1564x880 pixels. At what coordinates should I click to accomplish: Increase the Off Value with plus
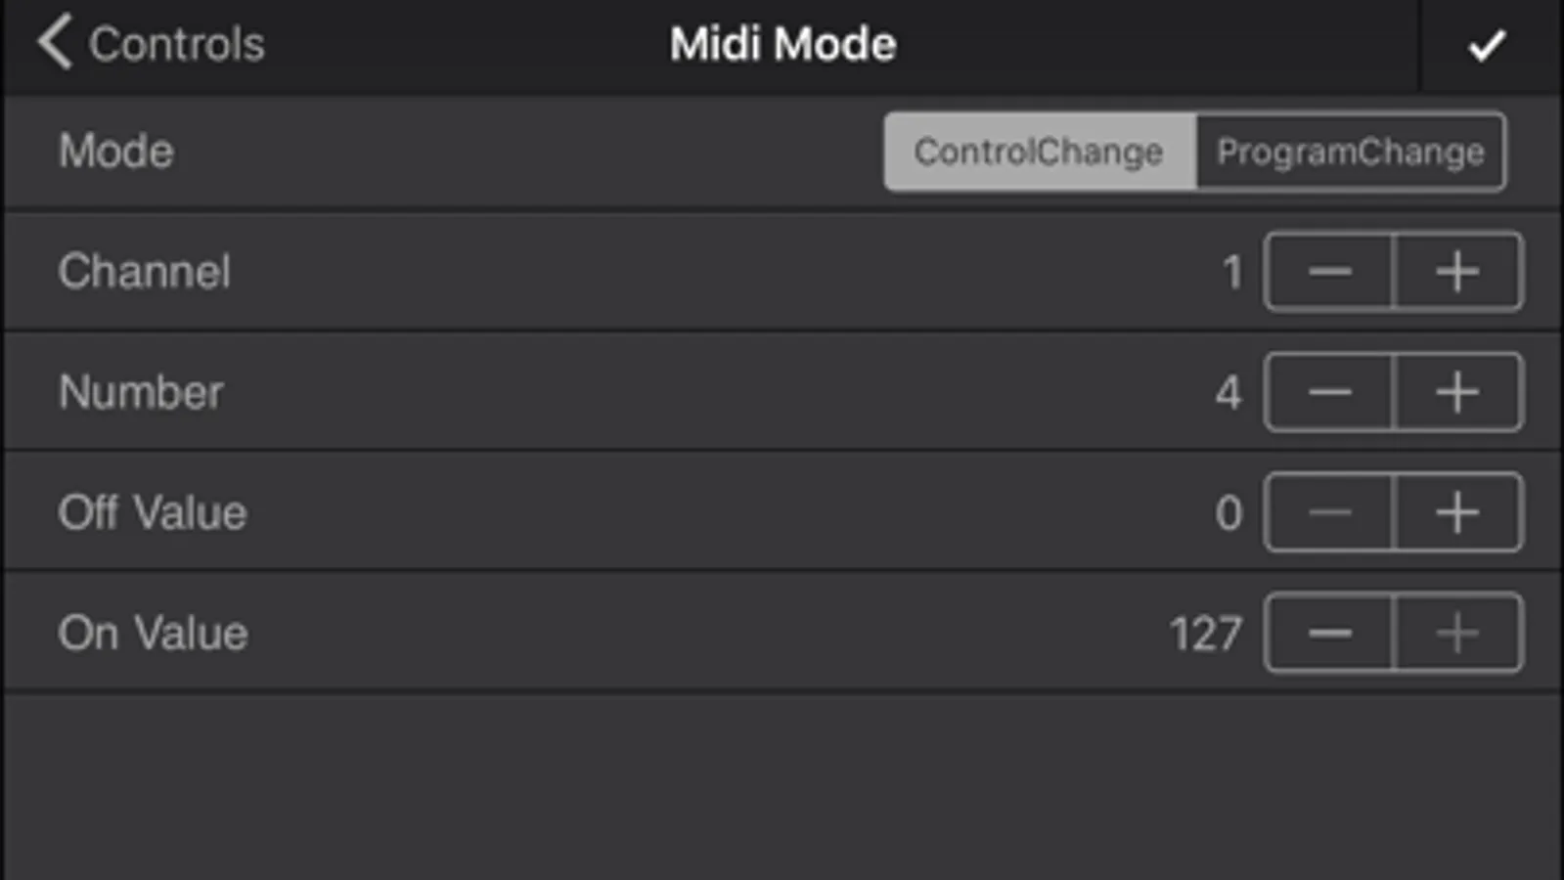(1457, 512)
